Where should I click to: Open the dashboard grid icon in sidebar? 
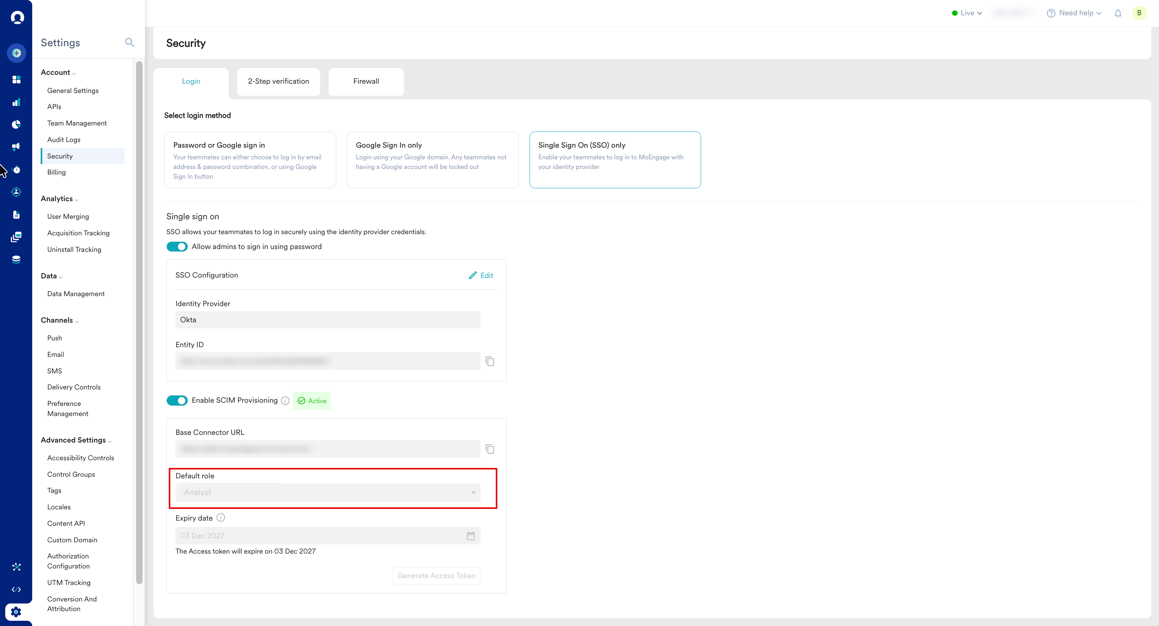coord(17,80)
